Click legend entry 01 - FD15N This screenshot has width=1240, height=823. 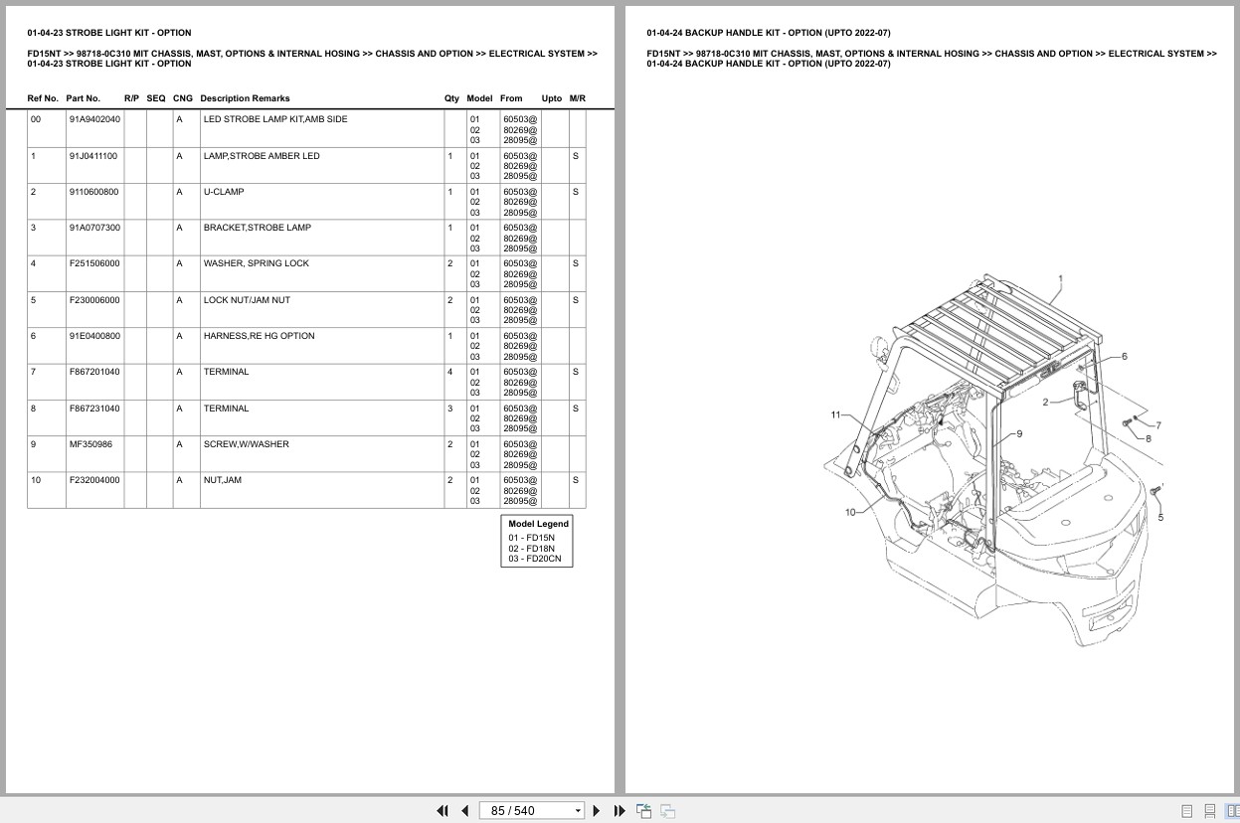click(x=532, y=538)
